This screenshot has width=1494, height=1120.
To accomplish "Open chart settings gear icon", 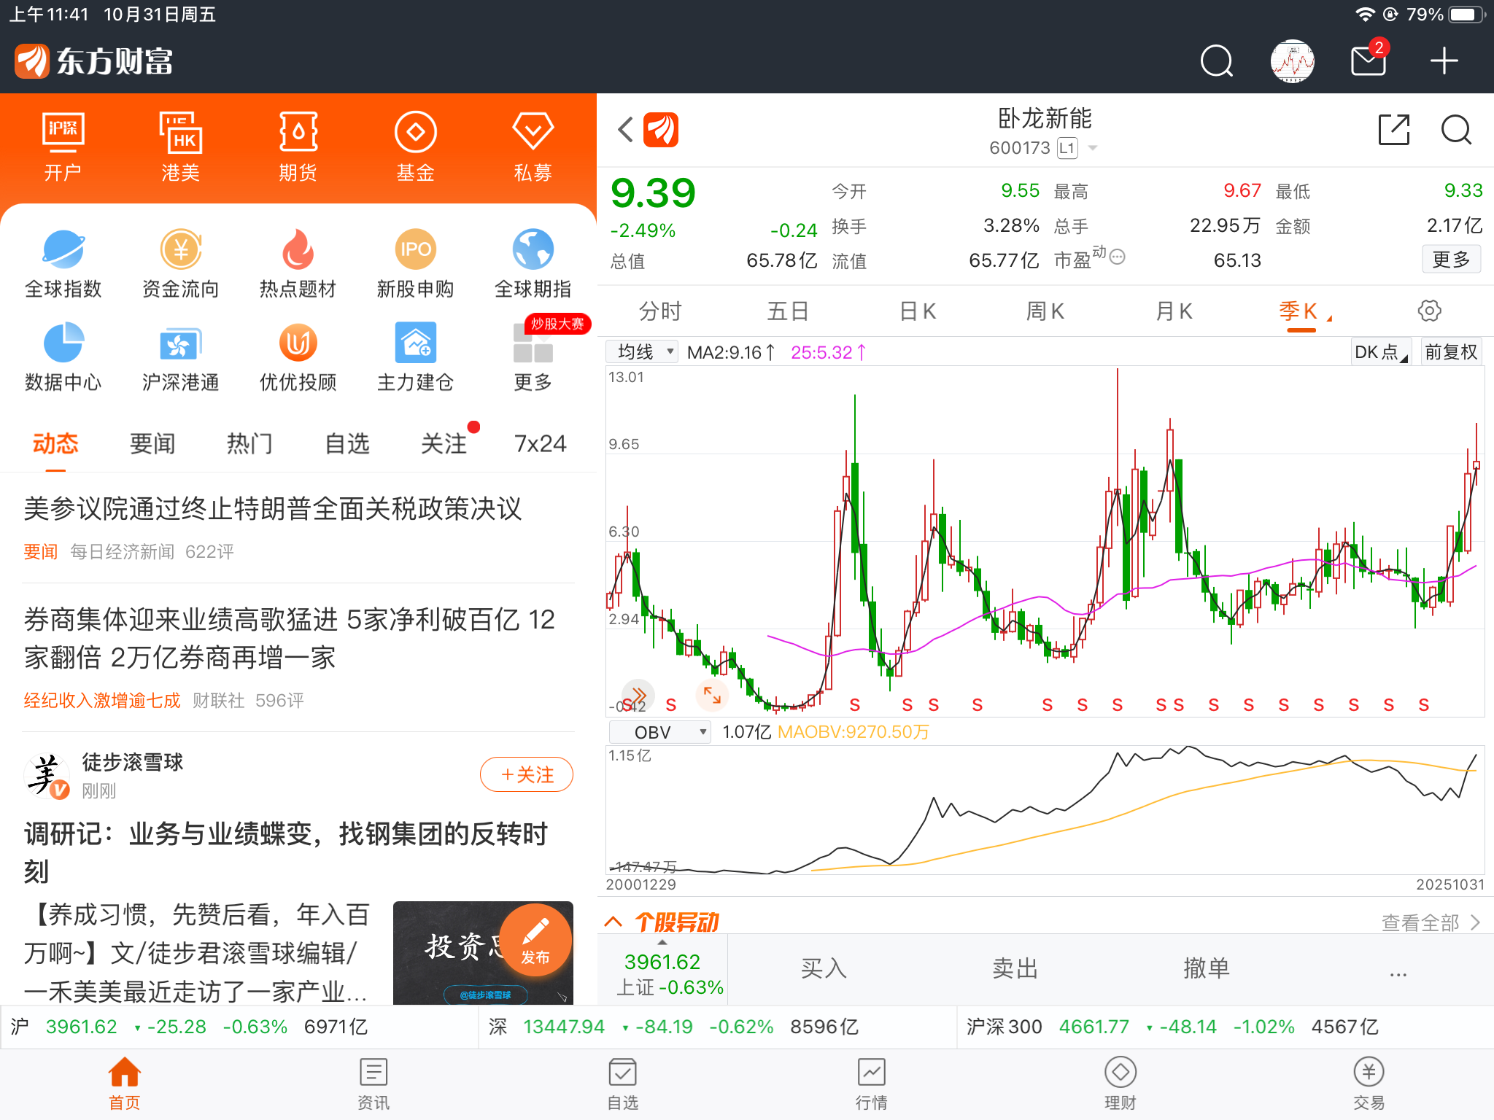I will (x=1429, y=311).
